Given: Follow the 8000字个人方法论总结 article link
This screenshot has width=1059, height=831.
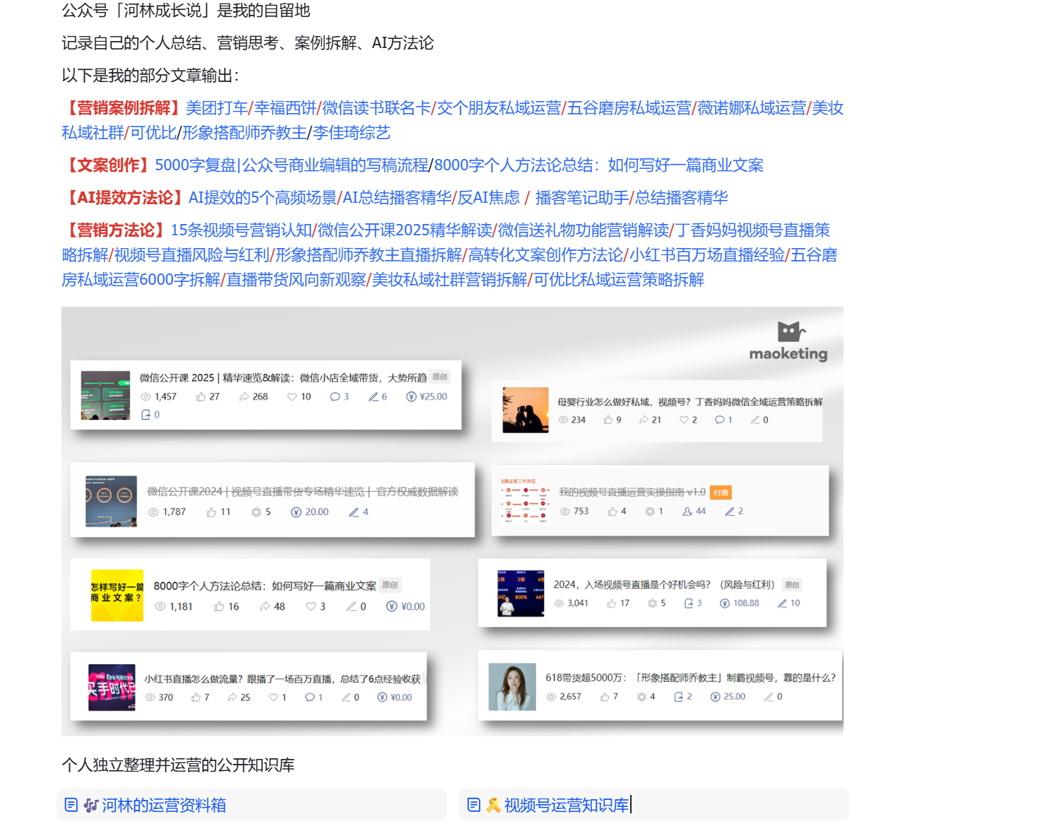Looking at the screenshot, I should (x=599, y=165).
